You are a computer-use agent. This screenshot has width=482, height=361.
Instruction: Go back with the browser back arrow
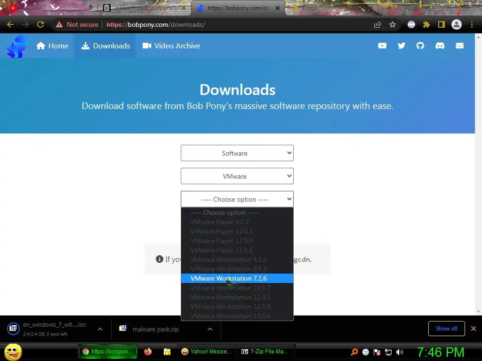(10, 24)
